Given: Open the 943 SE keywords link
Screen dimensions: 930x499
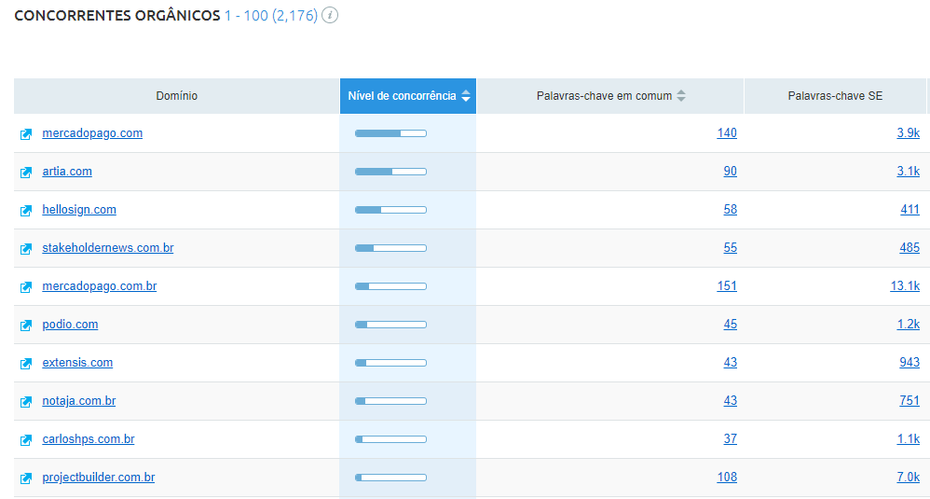Looking at the screenshot, I should click(x=909, y=363).
